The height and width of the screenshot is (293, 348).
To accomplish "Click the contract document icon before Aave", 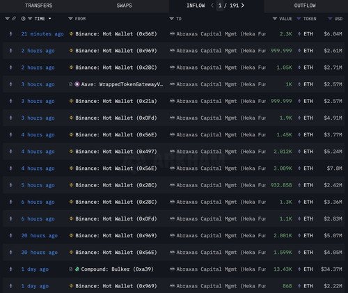I will pyautogui.click(x=71, y=84).
